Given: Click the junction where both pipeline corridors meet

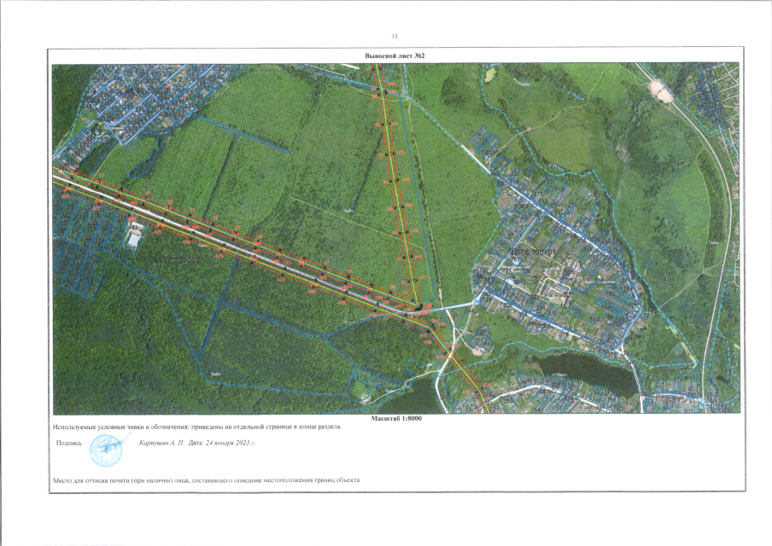Looking at the screenshot, I should [418, 308].
